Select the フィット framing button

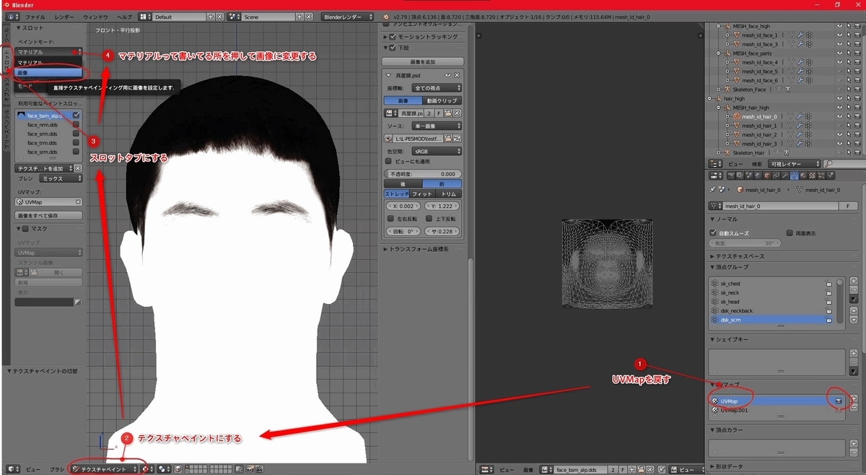tap(422, 194)
